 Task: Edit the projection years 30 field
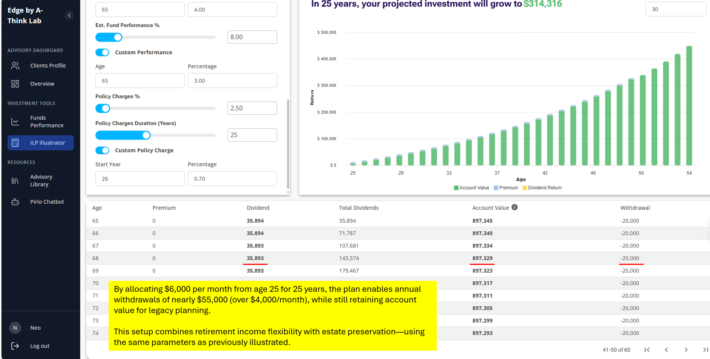coord(676,9)
